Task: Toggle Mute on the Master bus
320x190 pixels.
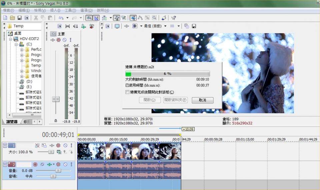Action: pos(64,40)
